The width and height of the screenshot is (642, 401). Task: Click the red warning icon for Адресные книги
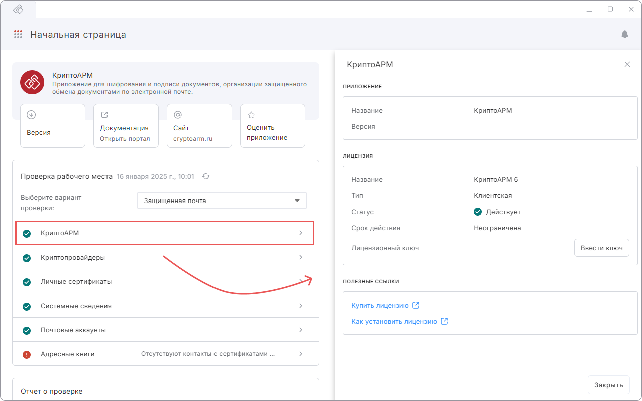[x=27, y=354]
